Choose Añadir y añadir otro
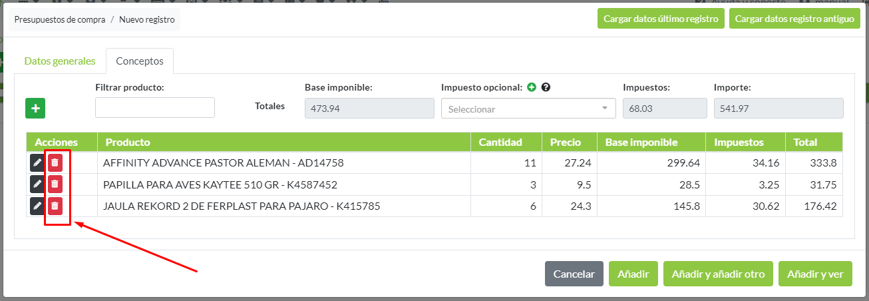Image resolution: width=869 pixels, height=301 pixels. pos(718,274)
